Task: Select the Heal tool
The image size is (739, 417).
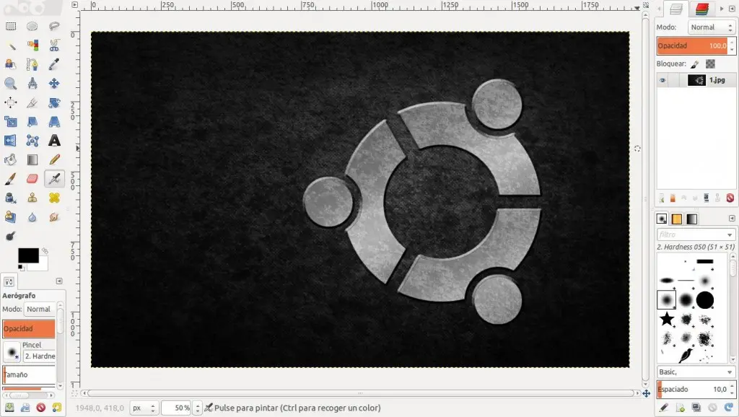Action: pyautogui.click(x=54, y=198)
